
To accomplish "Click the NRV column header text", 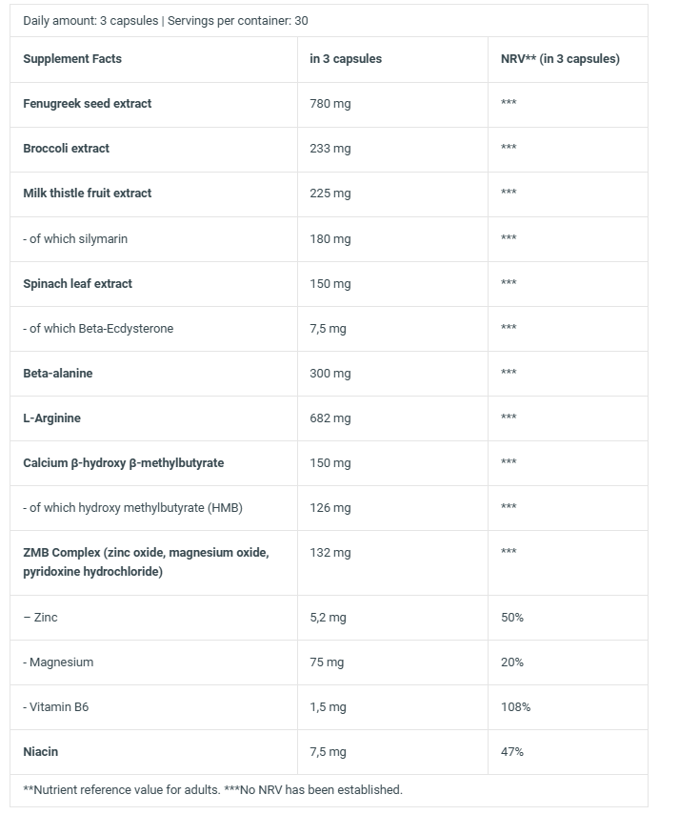I will (x=560, y=59).
